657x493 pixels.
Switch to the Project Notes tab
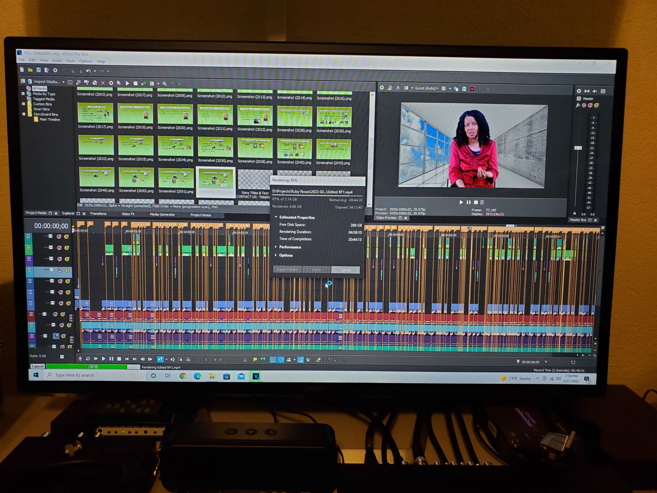[x=201, y=215]
